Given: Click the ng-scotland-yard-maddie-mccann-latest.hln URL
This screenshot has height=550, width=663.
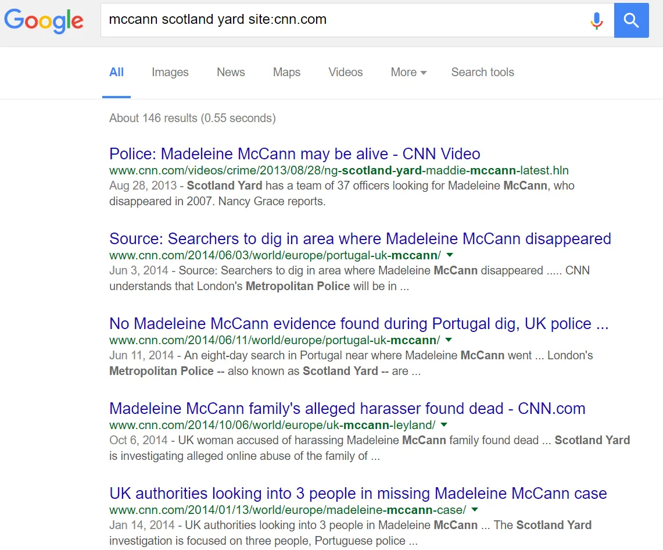Looking at the screenshot, I should pyautogui.click(x=339, y=170).
